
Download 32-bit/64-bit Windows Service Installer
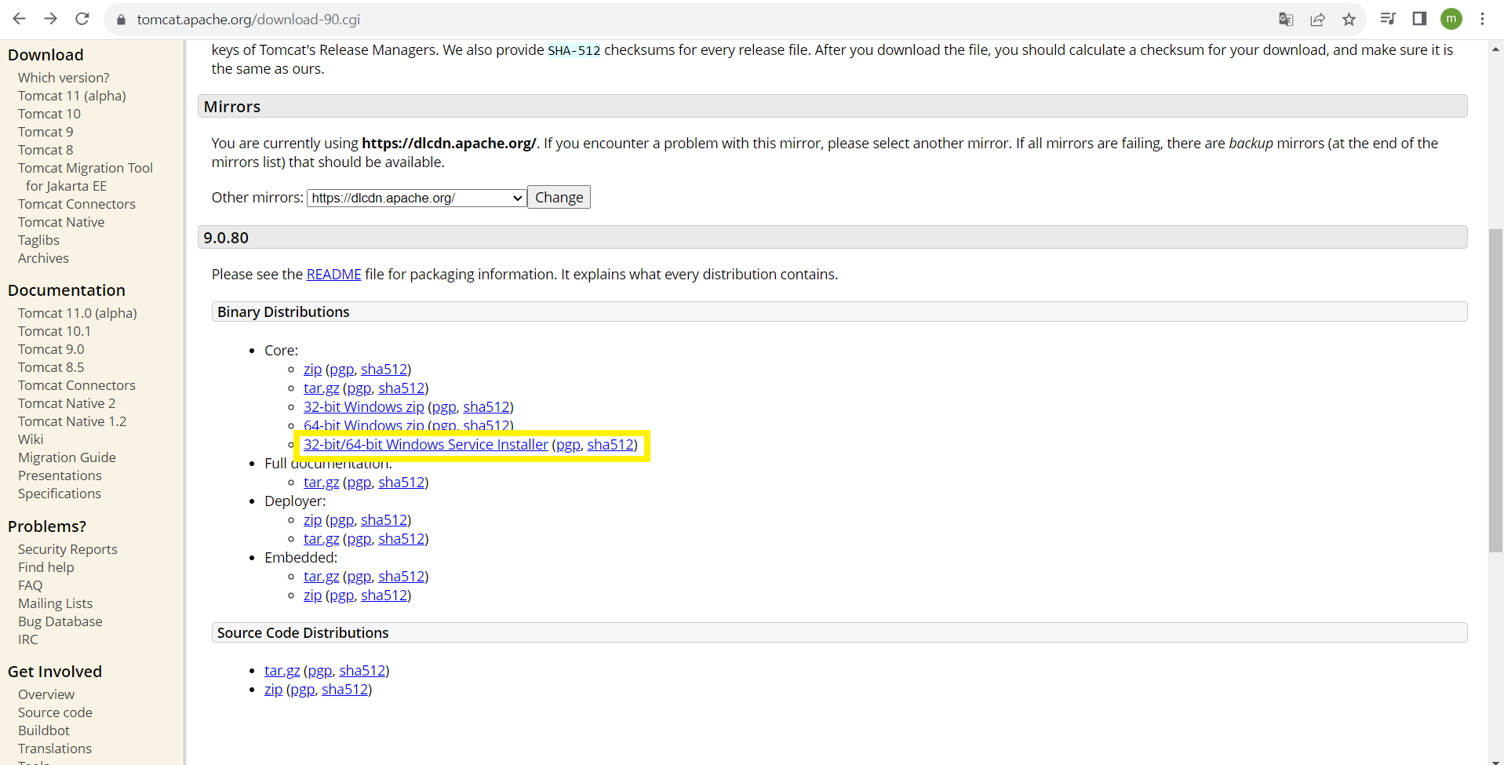click(x=426, y=445)
